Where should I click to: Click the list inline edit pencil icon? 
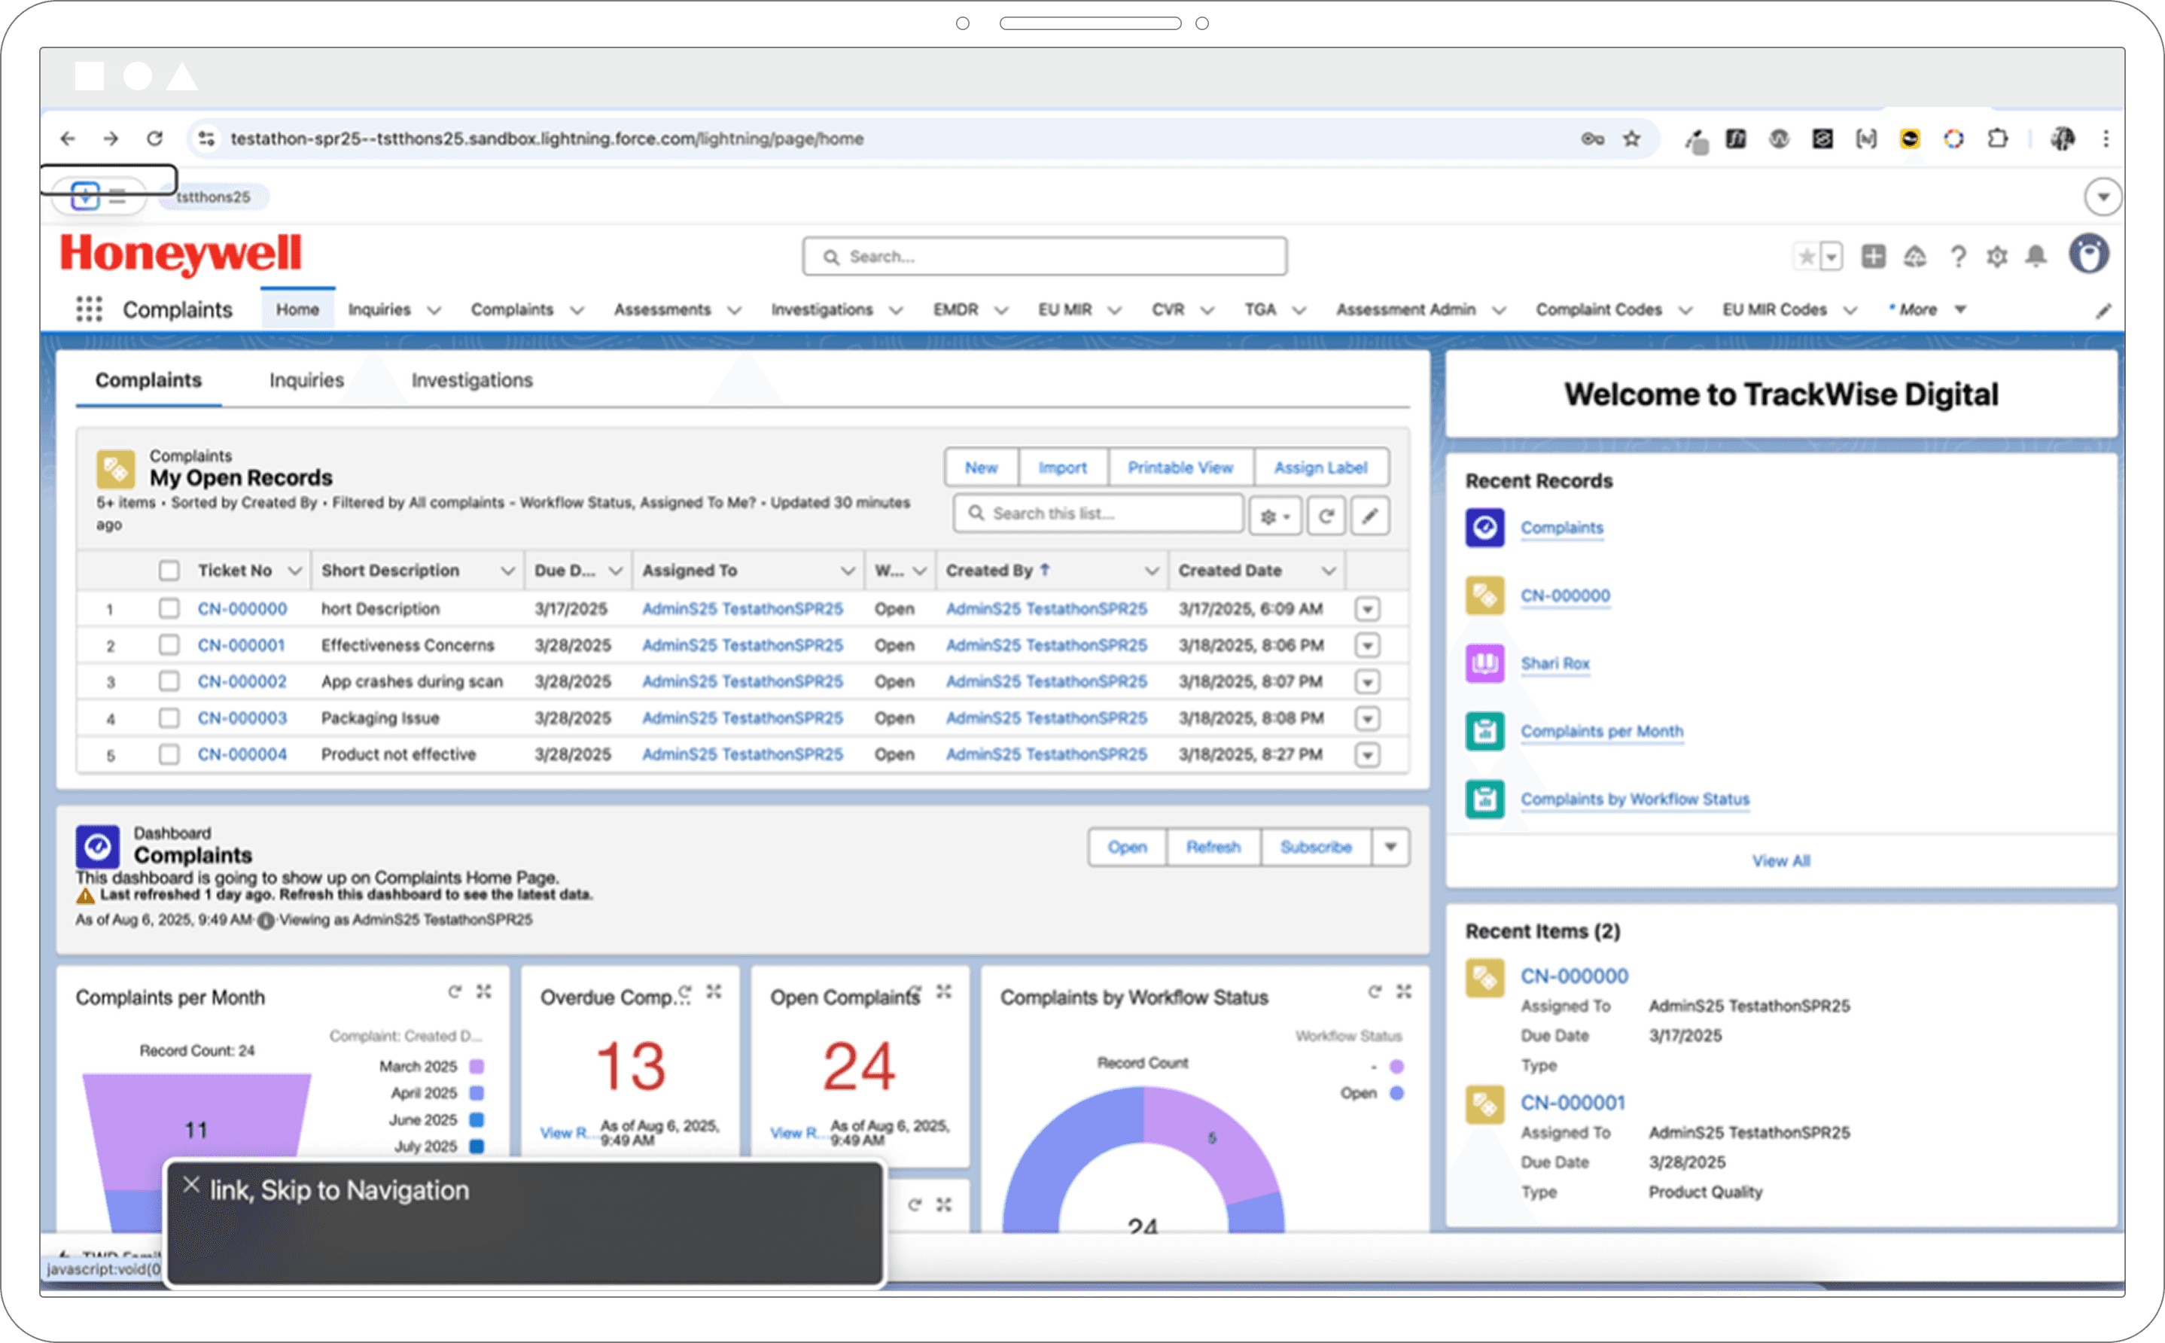(x=1370, y=515)
